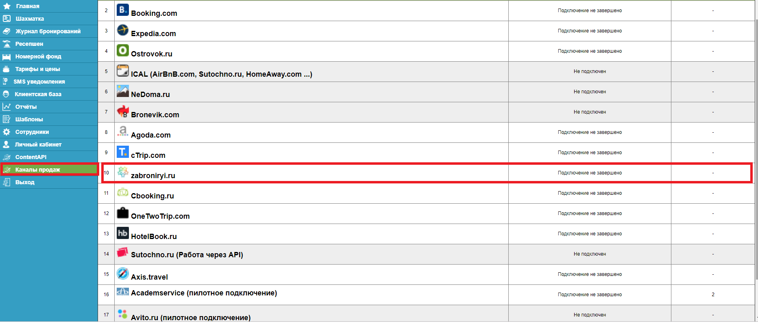Open the Шахматка section
758x323 pixels.
tap(30, 19)
